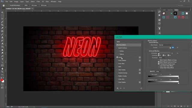The height and width of the screenshot is (108, 192).
Task: Open the Properties panel icon
Action: (x=159, y=20)
